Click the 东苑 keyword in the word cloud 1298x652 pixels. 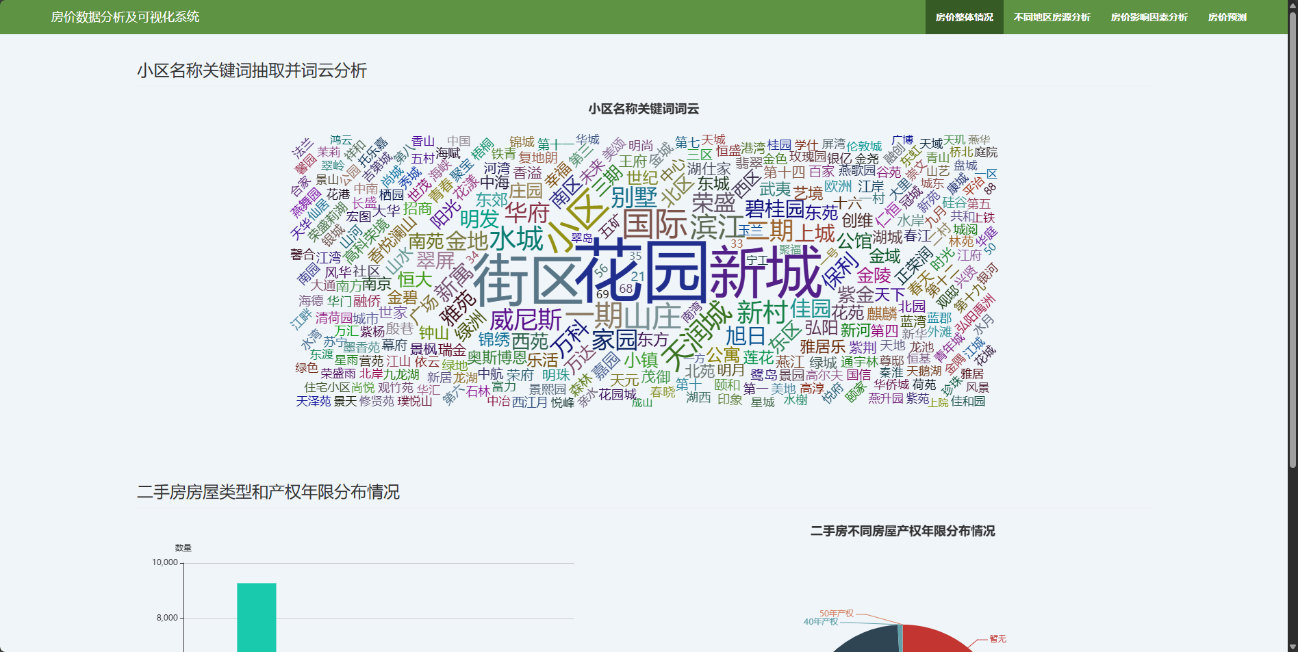click(822, 213)
